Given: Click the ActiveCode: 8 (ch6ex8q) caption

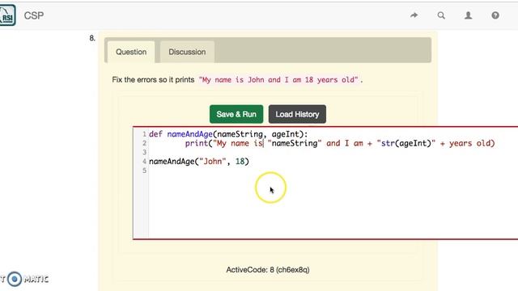Looking at the screenshot, I should pyautogui.click(x=268, y=269).
